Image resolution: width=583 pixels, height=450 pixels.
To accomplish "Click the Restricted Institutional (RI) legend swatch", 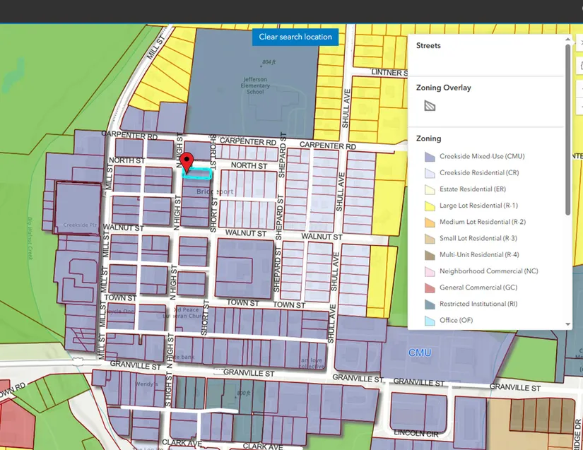I will tap(430, 304).
